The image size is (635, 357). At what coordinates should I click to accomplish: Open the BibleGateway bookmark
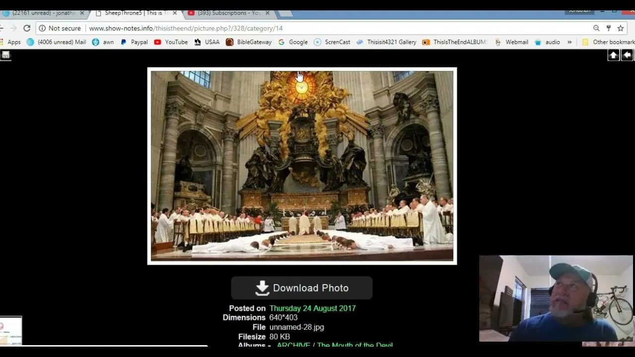[249, 42]
